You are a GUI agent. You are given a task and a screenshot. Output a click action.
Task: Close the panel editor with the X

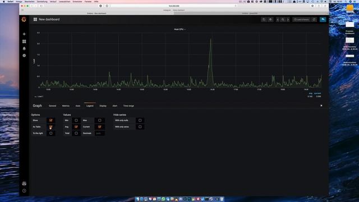(321, 105)
